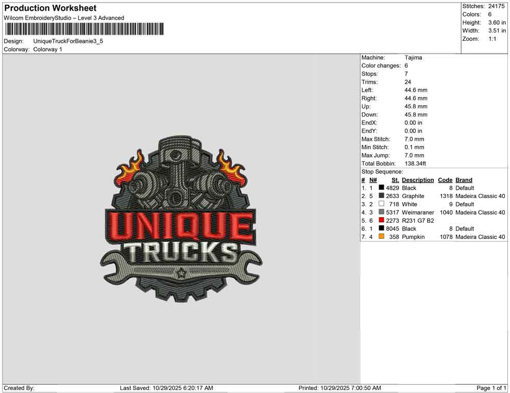Click the White swatch for stop 3
Viewport: 510px width, 393px height.
(381, 204)
